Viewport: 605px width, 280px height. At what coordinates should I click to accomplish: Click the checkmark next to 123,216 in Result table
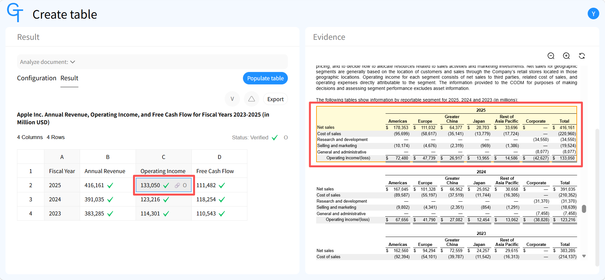pyautogui.click(x=166, y=199)
